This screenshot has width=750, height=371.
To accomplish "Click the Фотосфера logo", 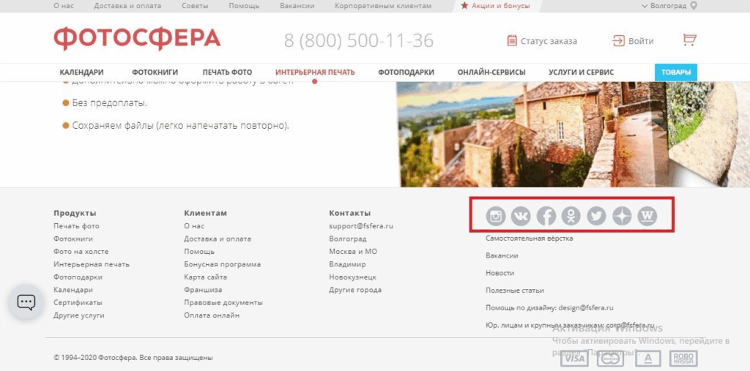I will coord(137,40).
